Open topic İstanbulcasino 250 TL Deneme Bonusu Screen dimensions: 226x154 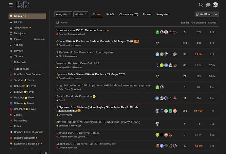81,30
